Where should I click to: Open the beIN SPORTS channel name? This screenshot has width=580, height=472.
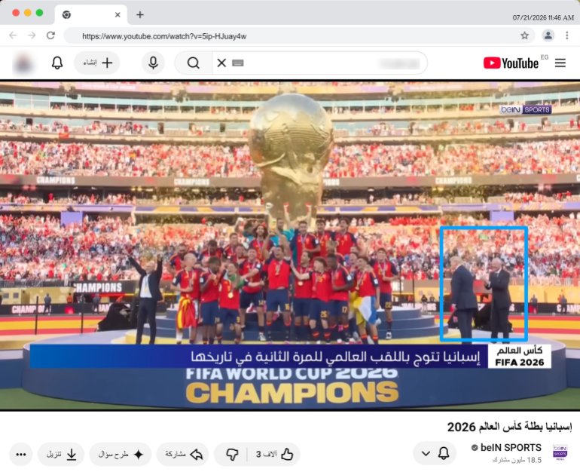[x=511, y=448]
